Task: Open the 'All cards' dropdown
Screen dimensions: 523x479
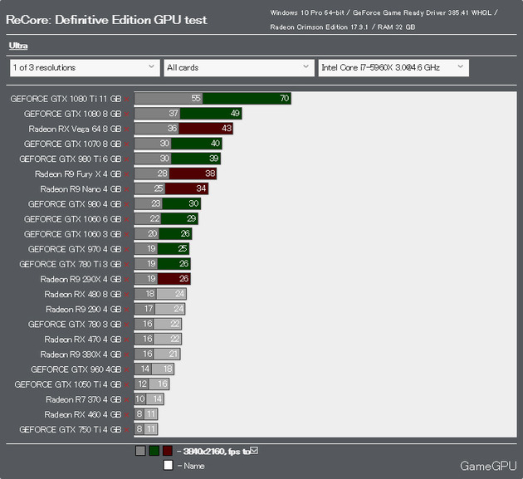Action: coord(239,68)
